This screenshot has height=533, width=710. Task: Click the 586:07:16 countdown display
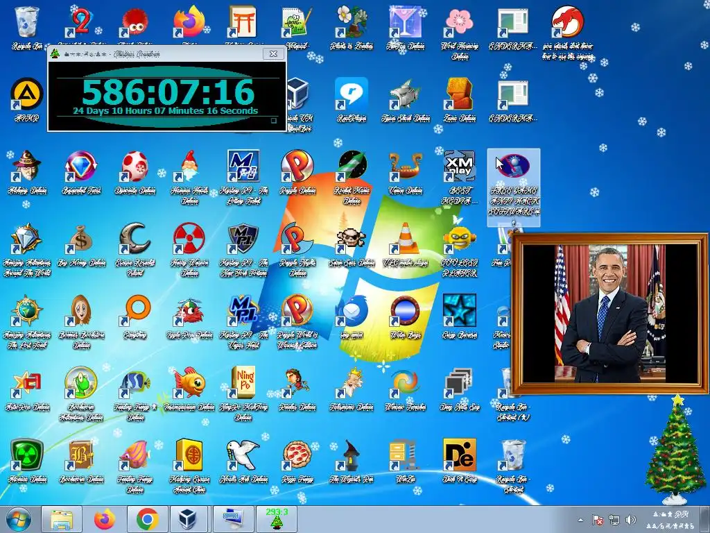point(168,92)
